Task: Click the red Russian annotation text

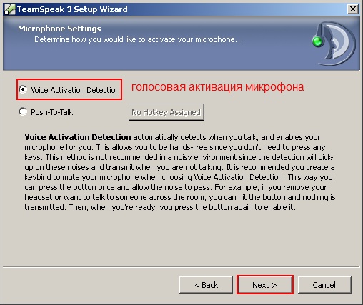Action: point(217,87)
